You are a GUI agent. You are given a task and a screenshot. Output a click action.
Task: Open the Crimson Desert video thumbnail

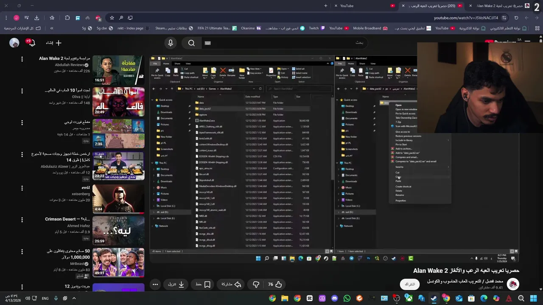pyautogui.click(x=118, y=230)
